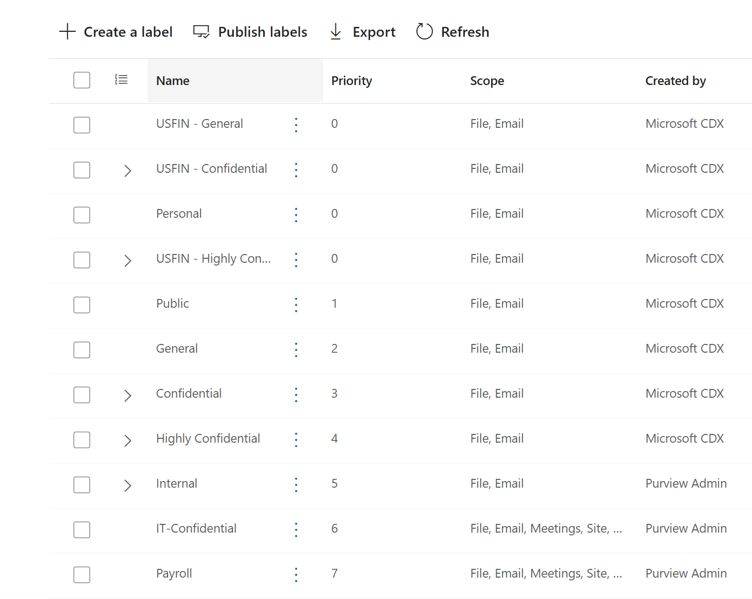Select the checkbox for the Personal label
Image resolution: width=752 pixels, height=599 pixels.
tap(81, 215)
